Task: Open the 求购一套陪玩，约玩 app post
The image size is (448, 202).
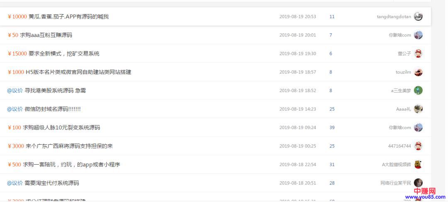Action: point(71,164)
